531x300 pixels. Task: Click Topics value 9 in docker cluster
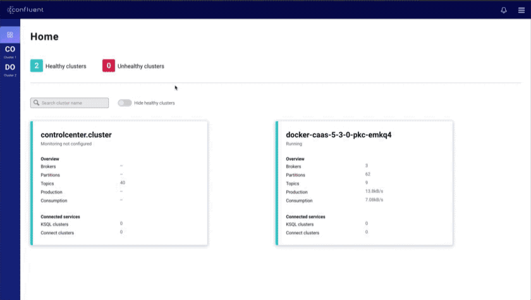click(x=367, y=183)
